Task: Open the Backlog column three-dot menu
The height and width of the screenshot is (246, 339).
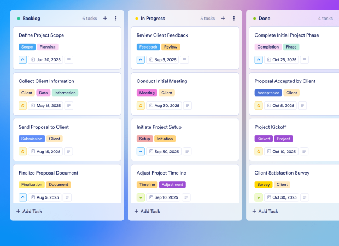Action: point(116,18)
